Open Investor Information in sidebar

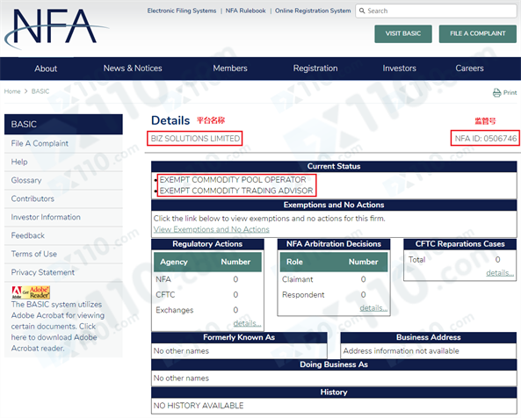pyautogui.click(x=63, y=217)
